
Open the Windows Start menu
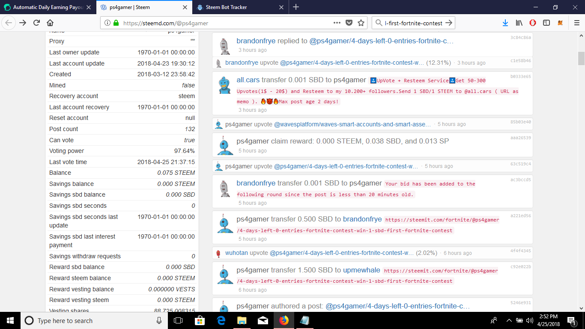pos(10,320)
